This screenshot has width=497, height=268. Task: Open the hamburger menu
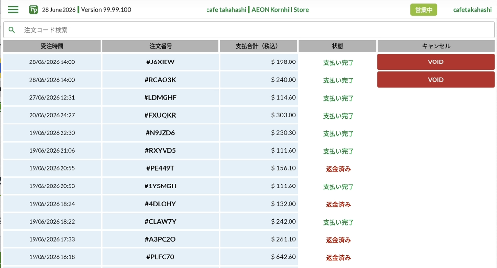(13, 9)
